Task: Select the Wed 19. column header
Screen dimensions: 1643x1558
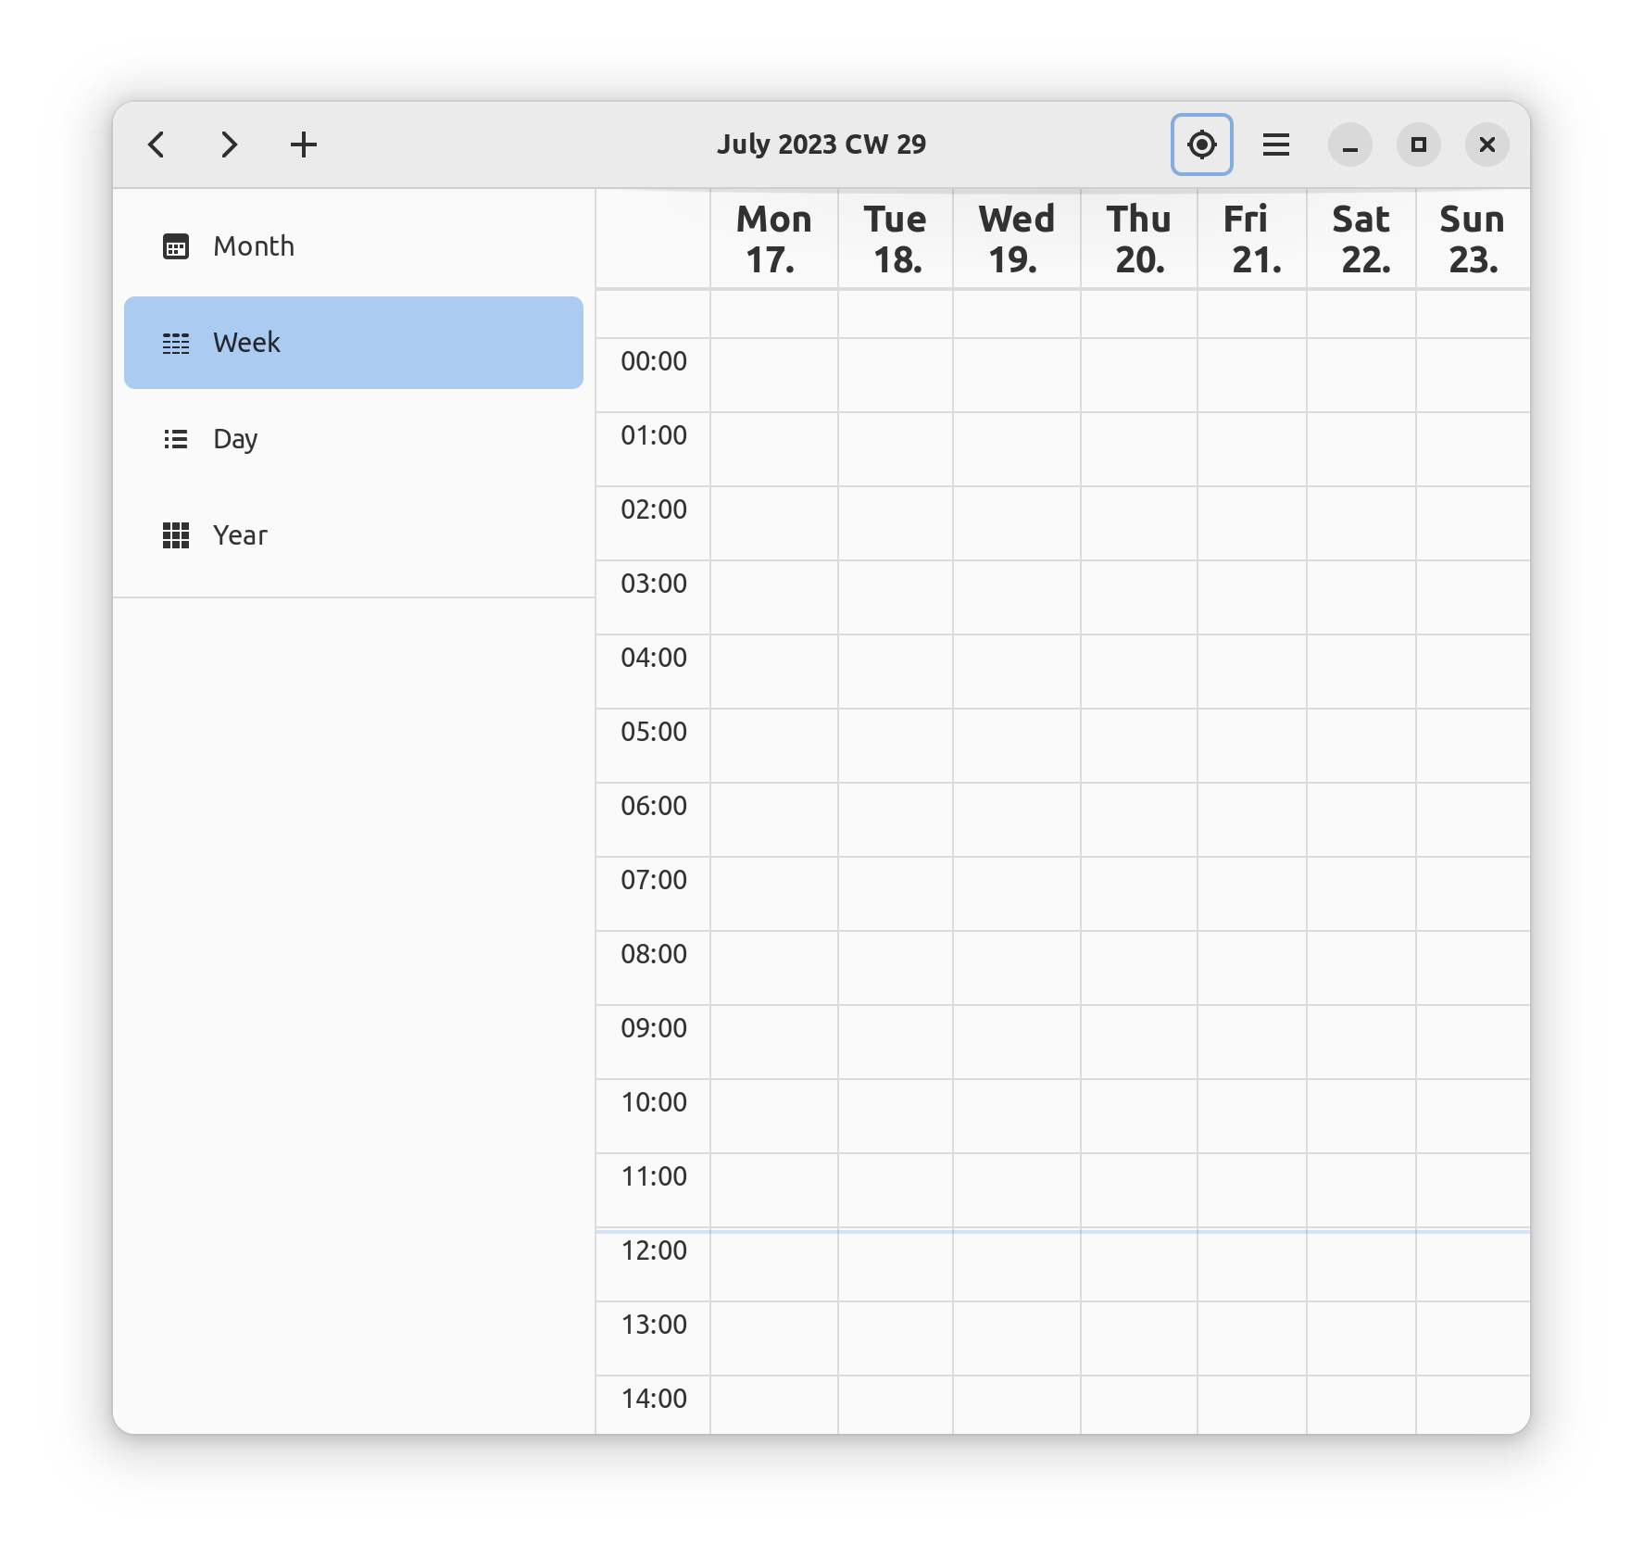Action: coord(1016,239)
